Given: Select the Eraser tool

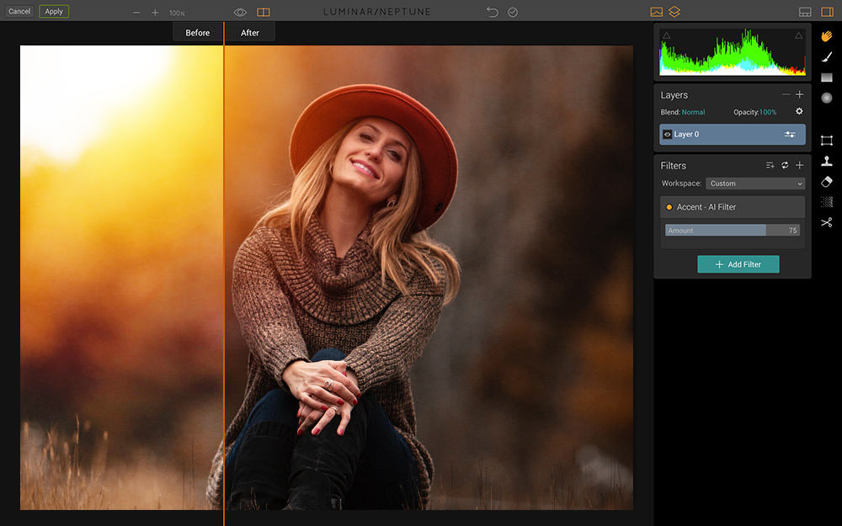Looking at the screenshot, I should (827, 182).
